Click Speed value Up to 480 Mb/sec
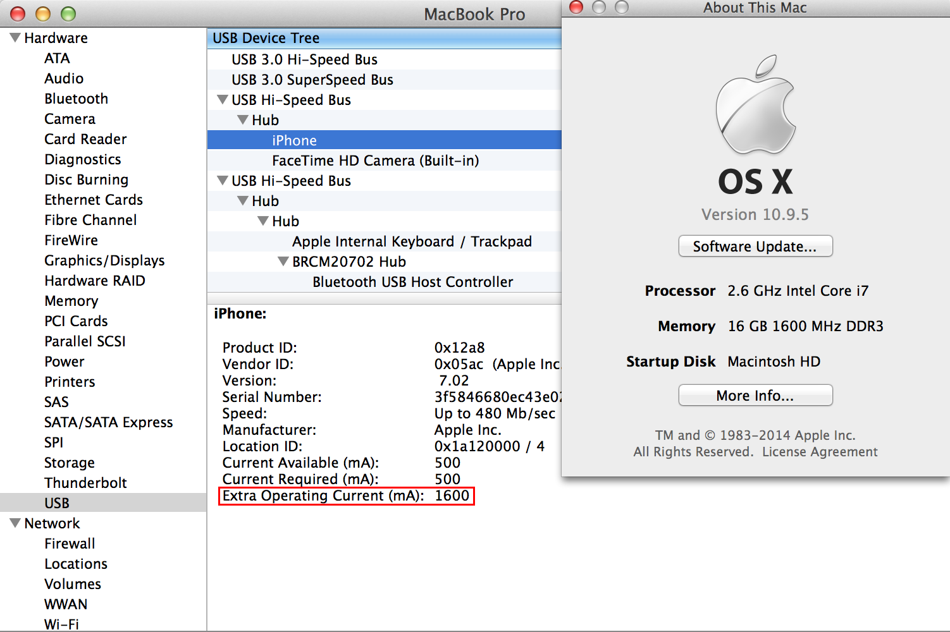This screenshot has width=950, height=632. (495, 413)
